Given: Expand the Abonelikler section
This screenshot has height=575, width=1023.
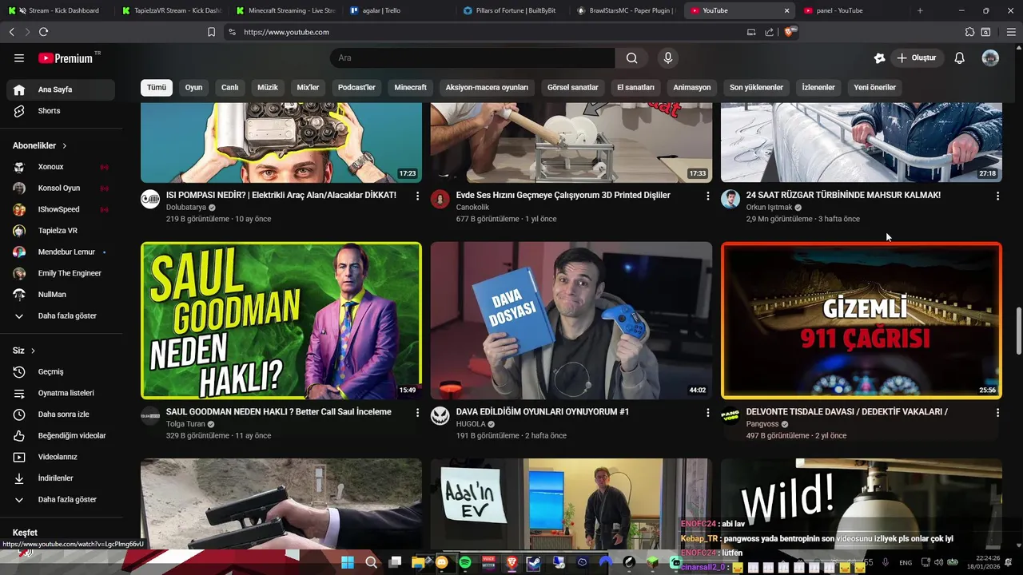Looking at the screenshot, I should [x=40, y=145].
